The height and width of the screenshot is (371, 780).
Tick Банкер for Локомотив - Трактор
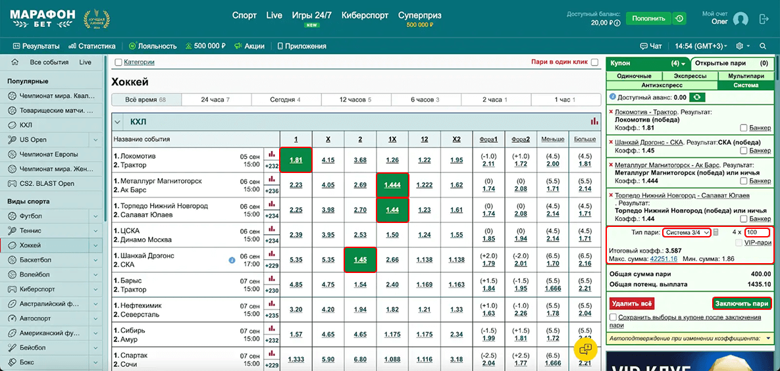[744, 128]
